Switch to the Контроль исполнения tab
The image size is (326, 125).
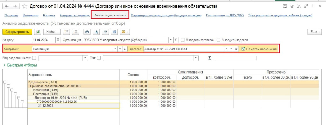click(74, 15)
